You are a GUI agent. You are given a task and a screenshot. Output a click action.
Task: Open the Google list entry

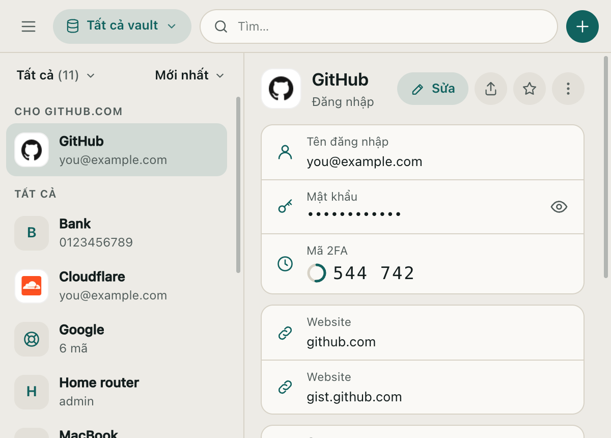coord(117,339)
